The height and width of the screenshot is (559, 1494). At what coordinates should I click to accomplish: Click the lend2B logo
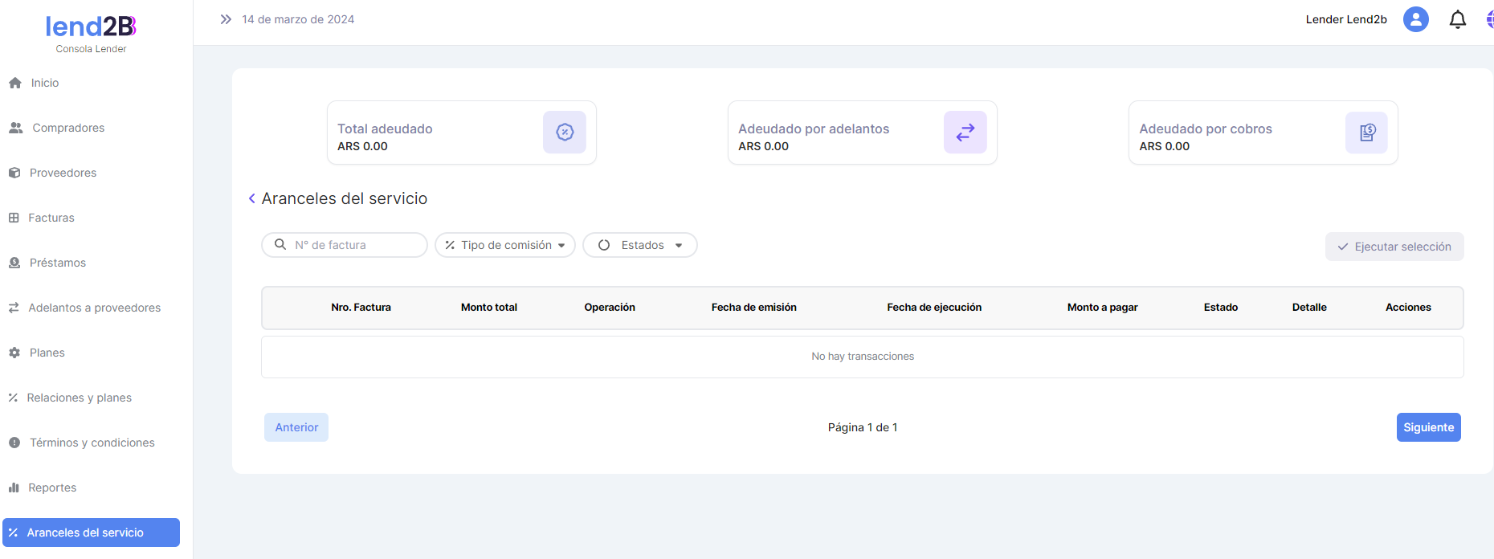point(91,27)
